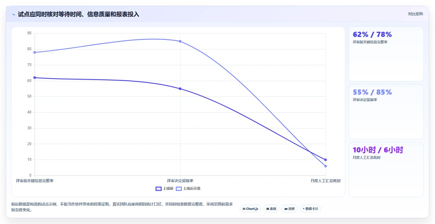Image resolution: width=435 pixels, height=224 pixels.
Task: Click x-axis label 月度人工汇总耗时
Action: point(326,181)
